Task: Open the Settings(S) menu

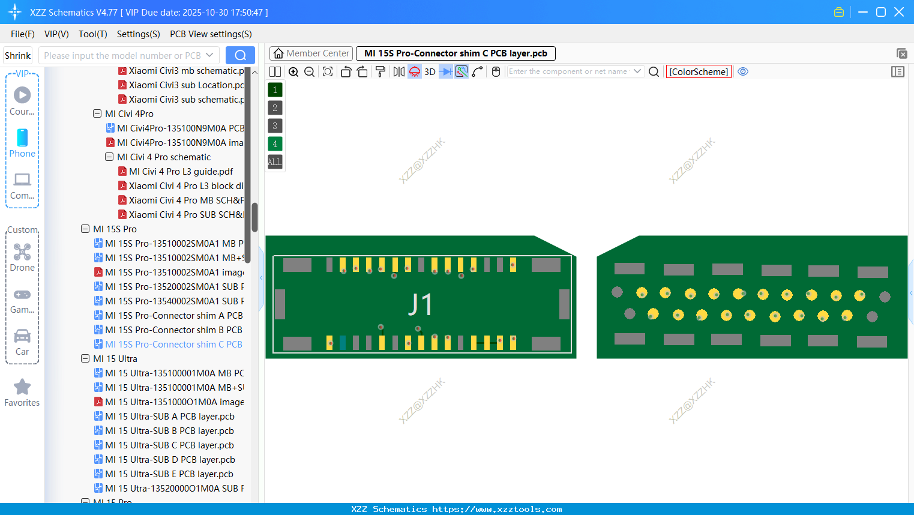Action: click(138, 34)
